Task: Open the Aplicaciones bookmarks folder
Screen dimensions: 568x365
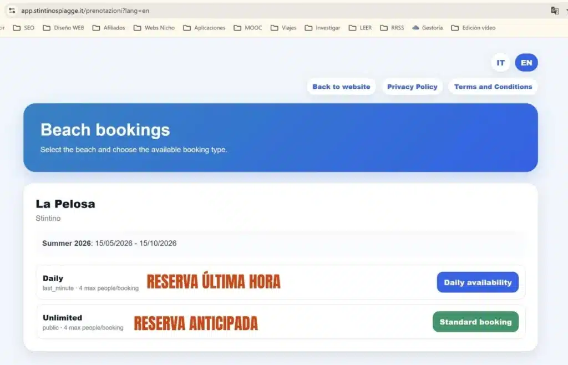Action: (204, 28)
